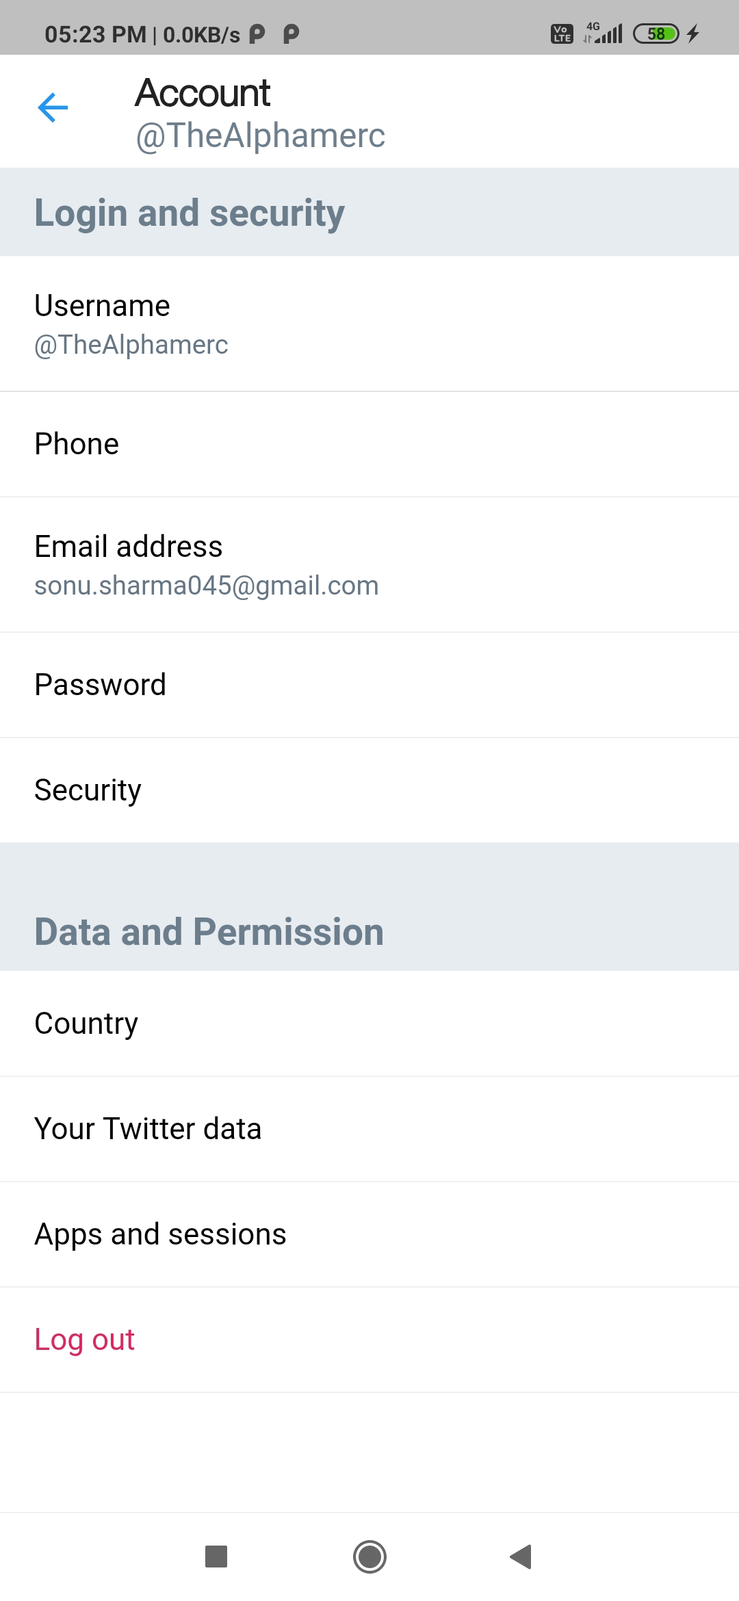
Task: Open Your Twitter data
Action: (x=369, y=1129)
